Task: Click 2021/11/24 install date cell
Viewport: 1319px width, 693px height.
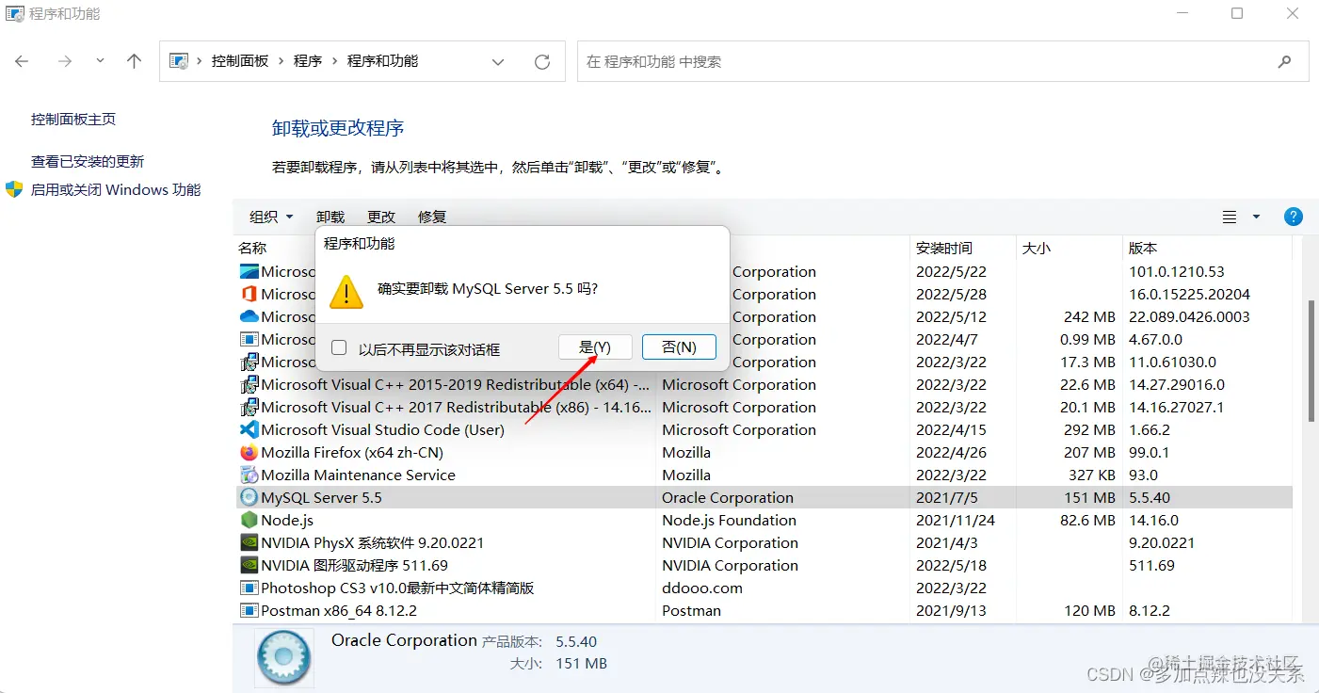Action: pos(956,520)
